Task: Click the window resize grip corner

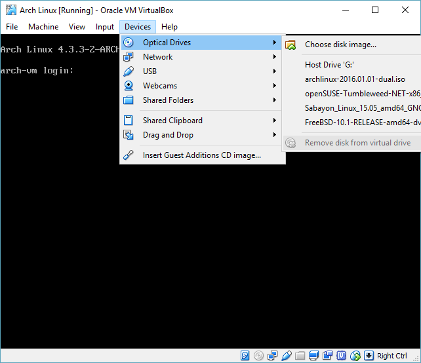Action: coord(417,359)
